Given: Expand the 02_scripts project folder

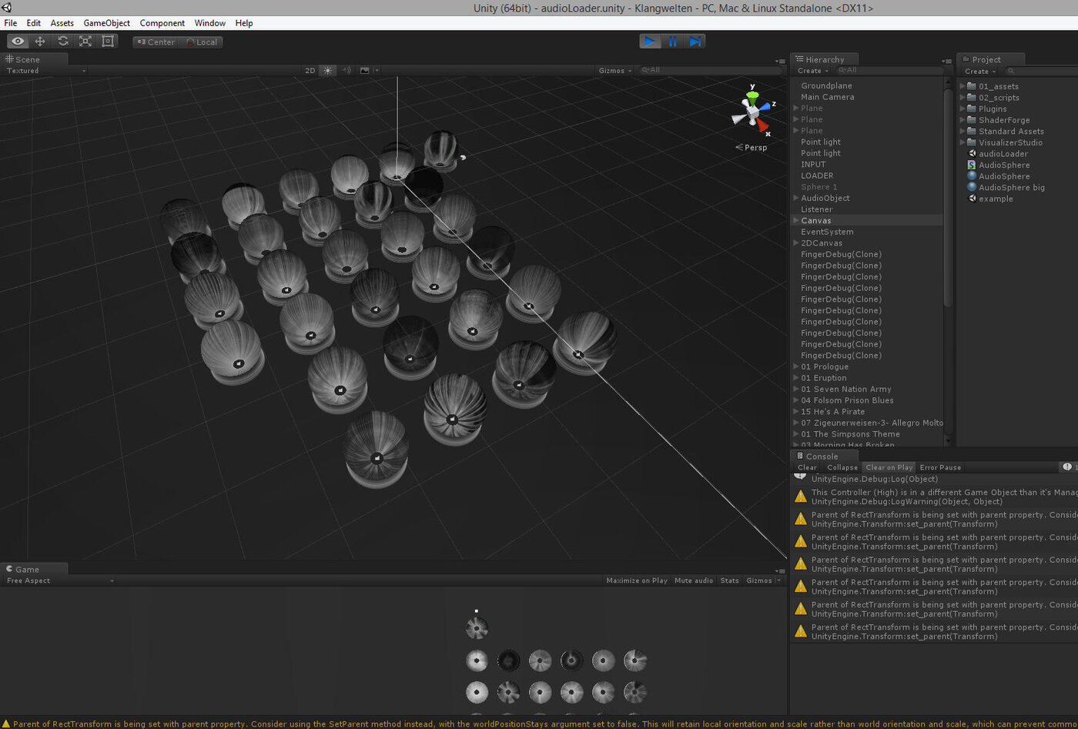Looking at the screenshot, I should click(x=962, y=98).
